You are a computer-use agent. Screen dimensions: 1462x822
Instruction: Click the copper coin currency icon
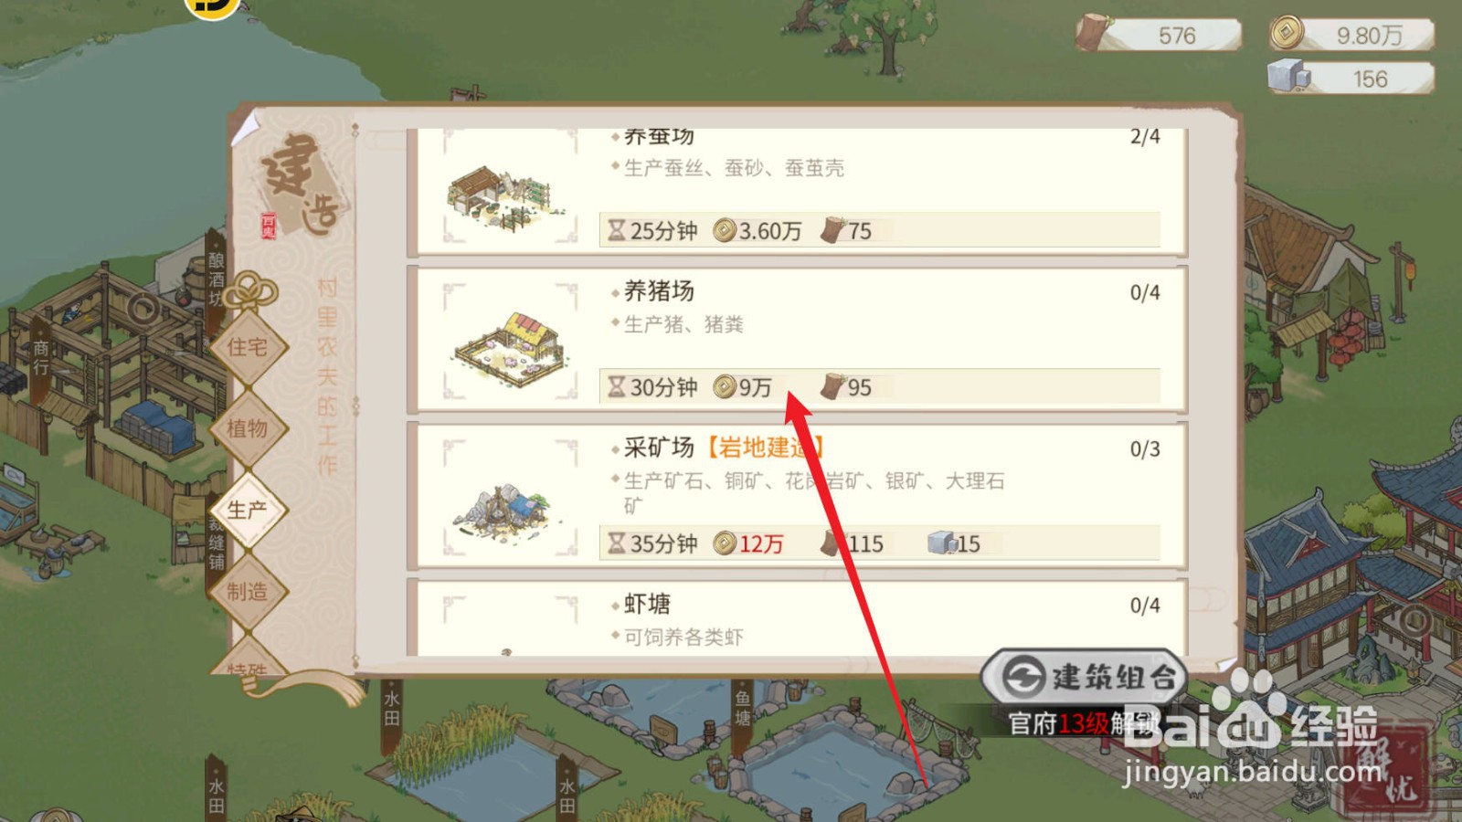(x=1287, y=33)
